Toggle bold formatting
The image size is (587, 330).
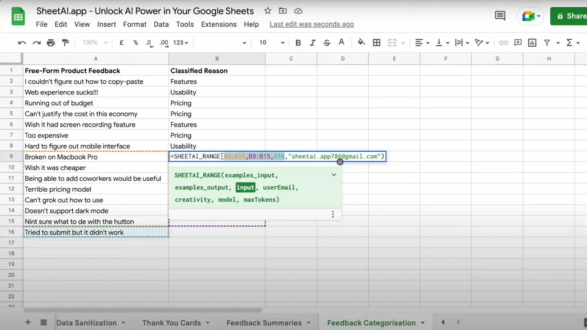click(x=298, y=43)
